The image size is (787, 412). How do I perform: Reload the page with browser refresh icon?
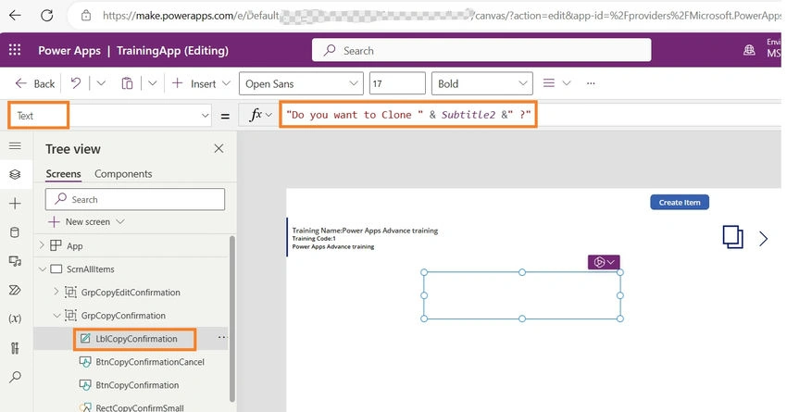[x=46, y=15]
